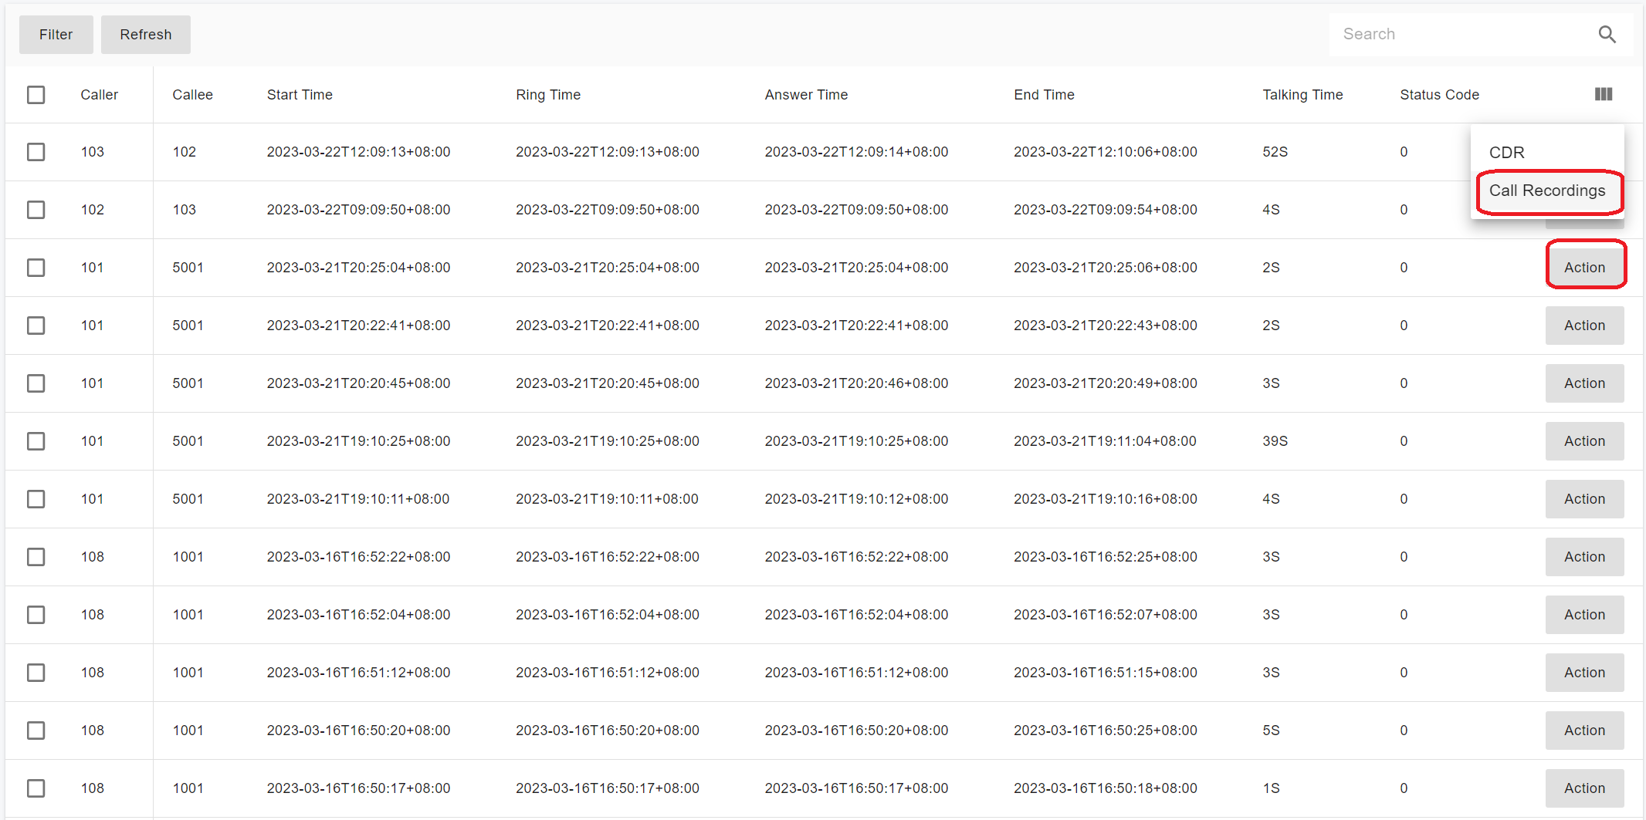Screen dimensions: 1646x820
Task: Expand Action menu for the 39S call
Action: pyautogui.click(x=1584, y=441)
